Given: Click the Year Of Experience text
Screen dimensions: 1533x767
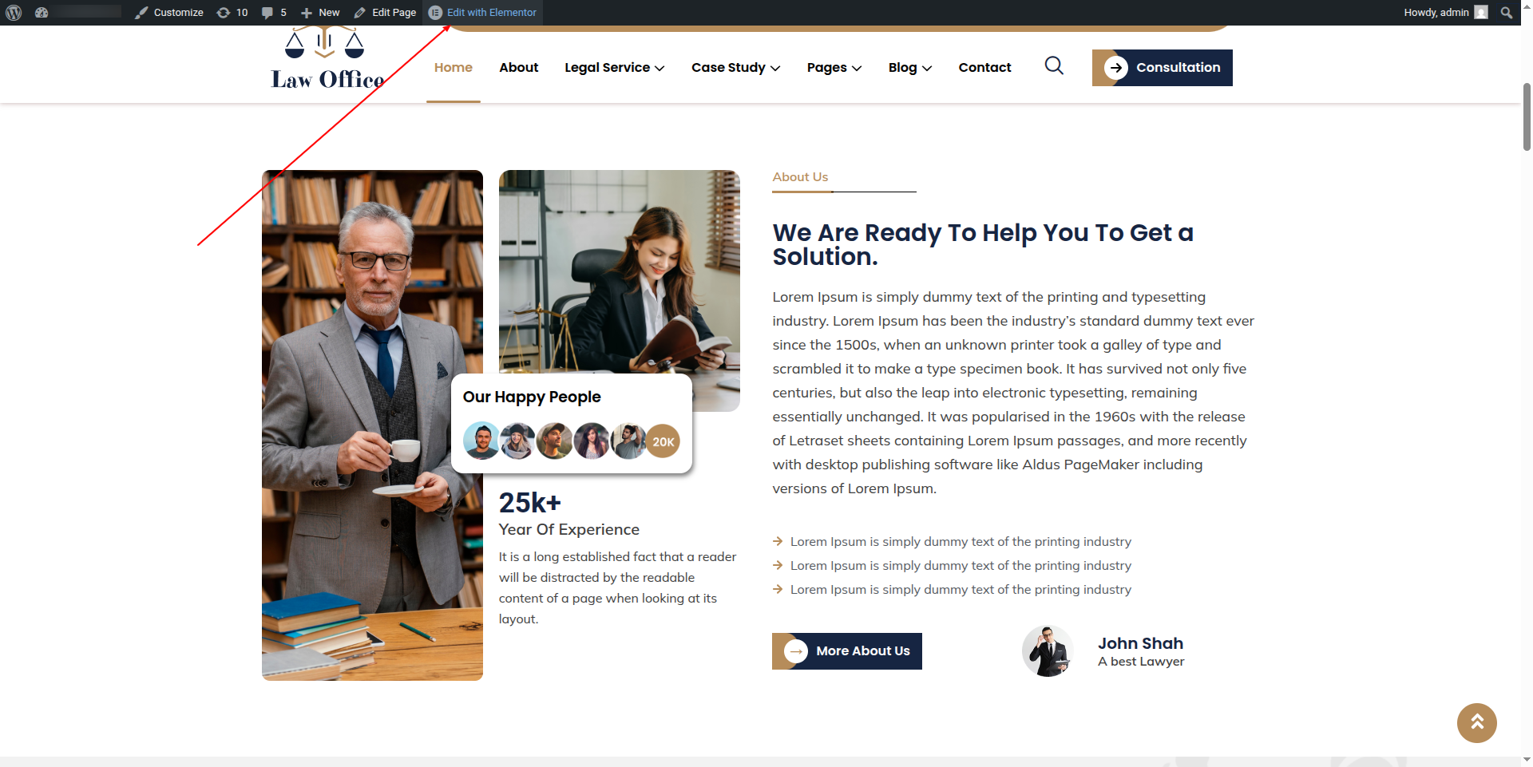Looking at the screenshot, I should pyautogui.click(x=569, y=529).
